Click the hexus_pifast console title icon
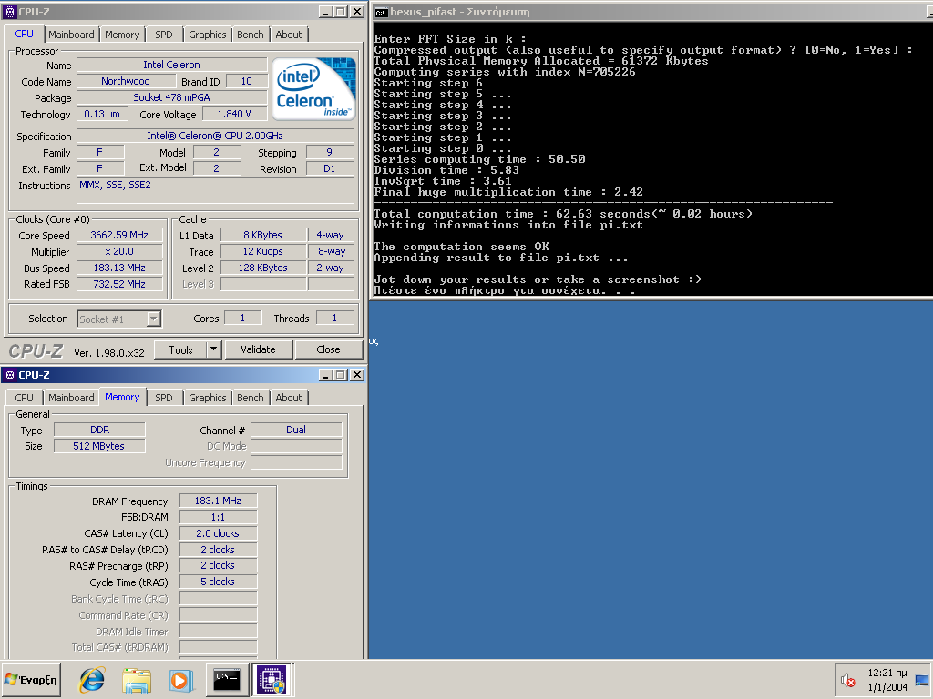Image resolution: width=933 pixels, height=699 pixels. 382,13
